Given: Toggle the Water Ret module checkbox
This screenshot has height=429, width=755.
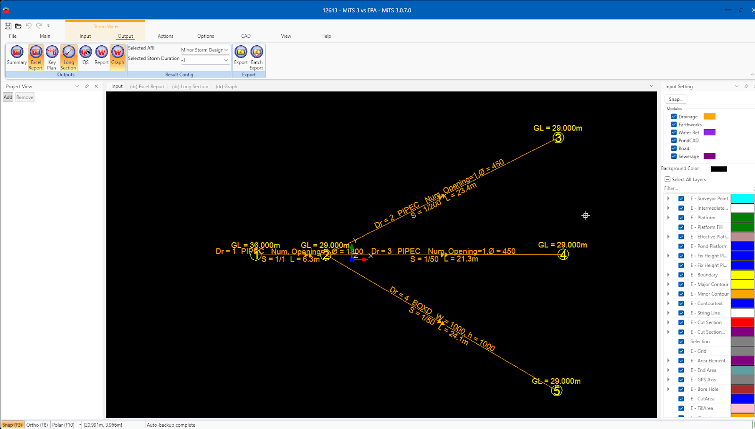Looking at the screenshot, I should click(x=674, y=132).
